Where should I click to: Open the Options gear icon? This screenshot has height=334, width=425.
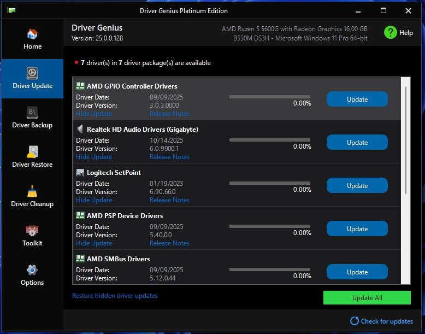32,270
